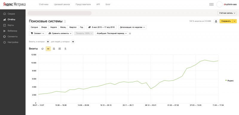Viewport: 239px width, 115px height.
Task: Add a condition for Визиты, в которых
Action: point(48,42)
